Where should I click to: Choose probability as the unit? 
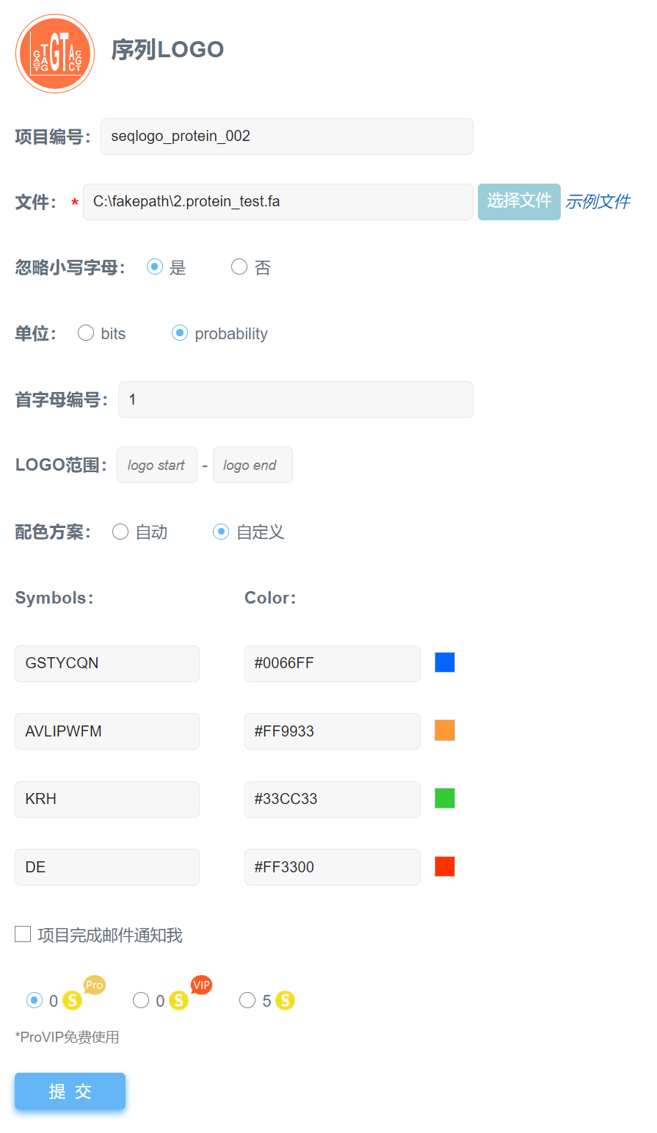point(179,333)
